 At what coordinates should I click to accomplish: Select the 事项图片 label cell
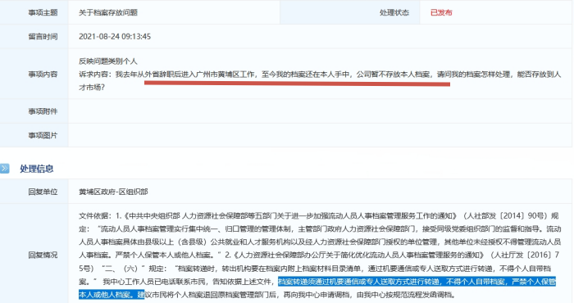(x=34, y=135)
